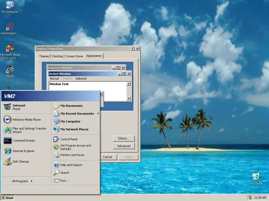Launch Mypal Internet raccoon icon in Start menu
Viewport: 269px width, 201px height.
7,107
